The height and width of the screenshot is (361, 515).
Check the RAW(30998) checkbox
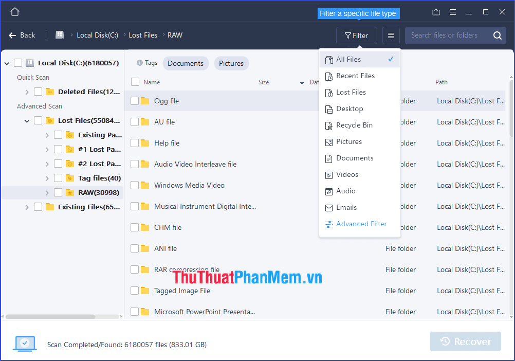[x=58, y=192]
